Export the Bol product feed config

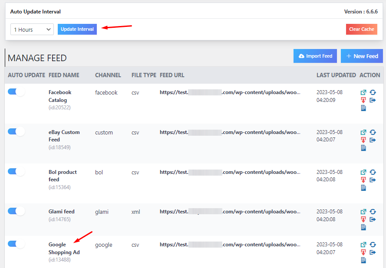[x=373, y=180]
